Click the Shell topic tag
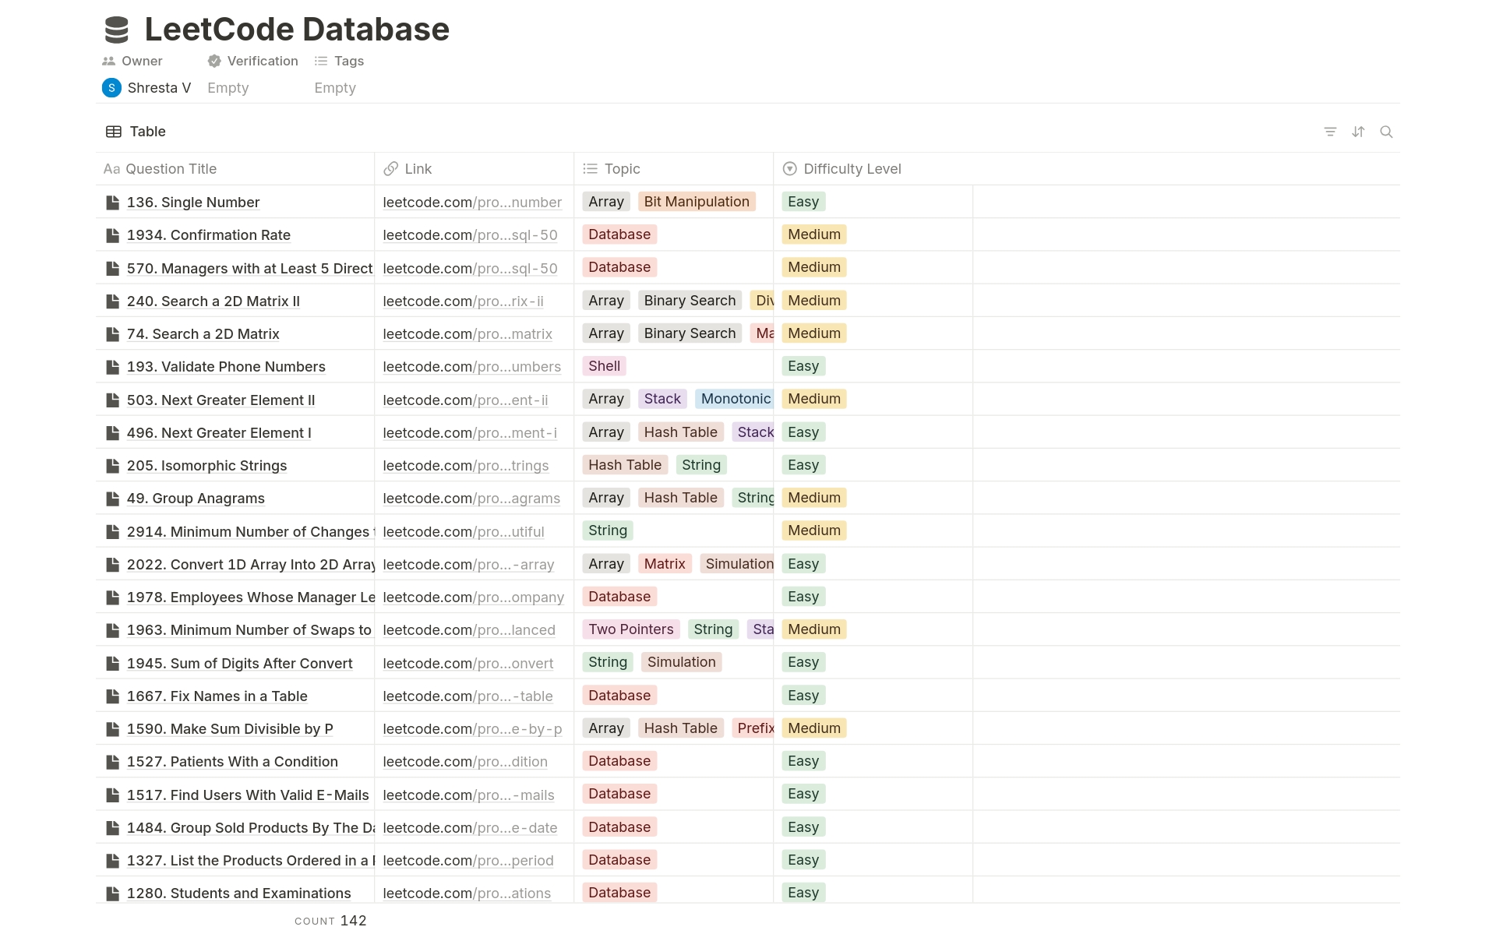The height and width of the screenshot is (934, 1496). click(604, 366)
